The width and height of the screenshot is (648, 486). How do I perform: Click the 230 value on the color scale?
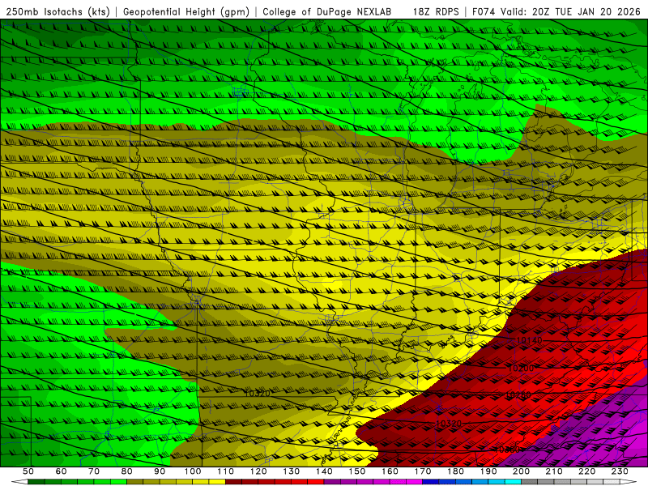[x=620, y=471]
